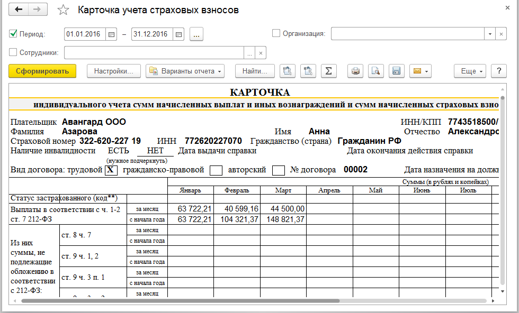The image size is (519, 313).
Task: Click horizontal scrollbar right arrow
Action: [x=493, y=301]
